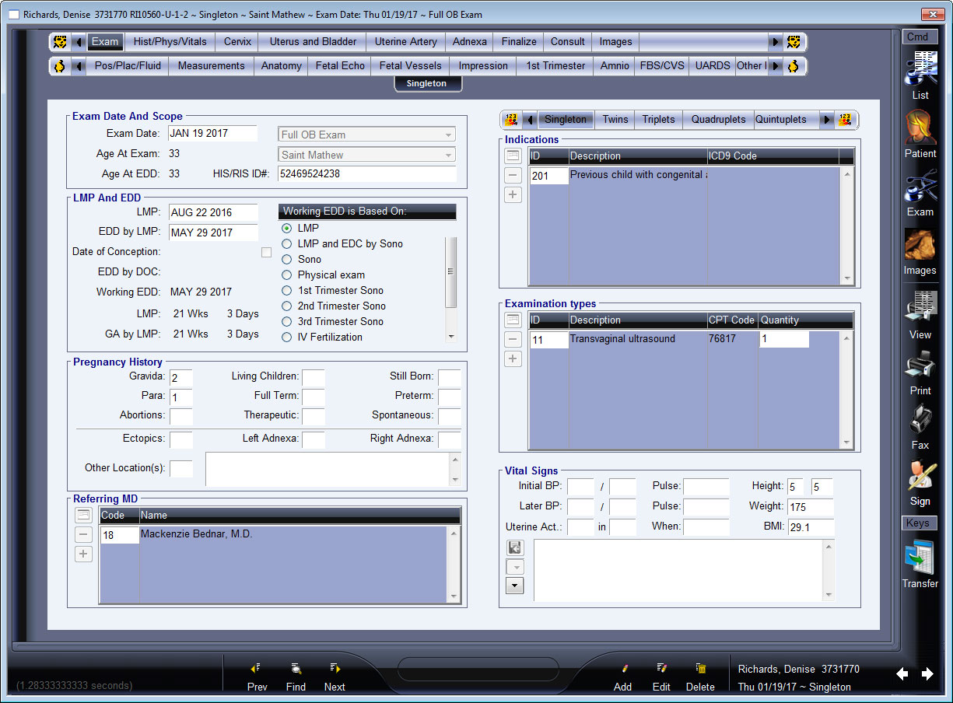Remove indication with minus icon
The height and width of the screenshot is (703, 953).
coord(513,175)
